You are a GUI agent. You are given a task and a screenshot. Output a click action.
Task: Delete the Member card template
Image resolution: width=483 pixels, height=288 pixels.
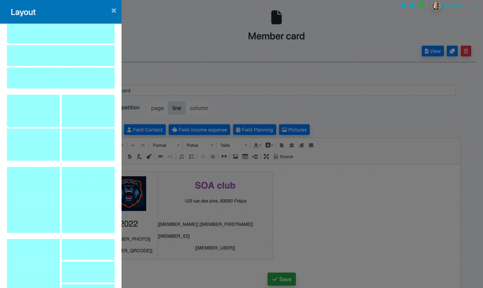pyautogui.click(x=466, y=51)
